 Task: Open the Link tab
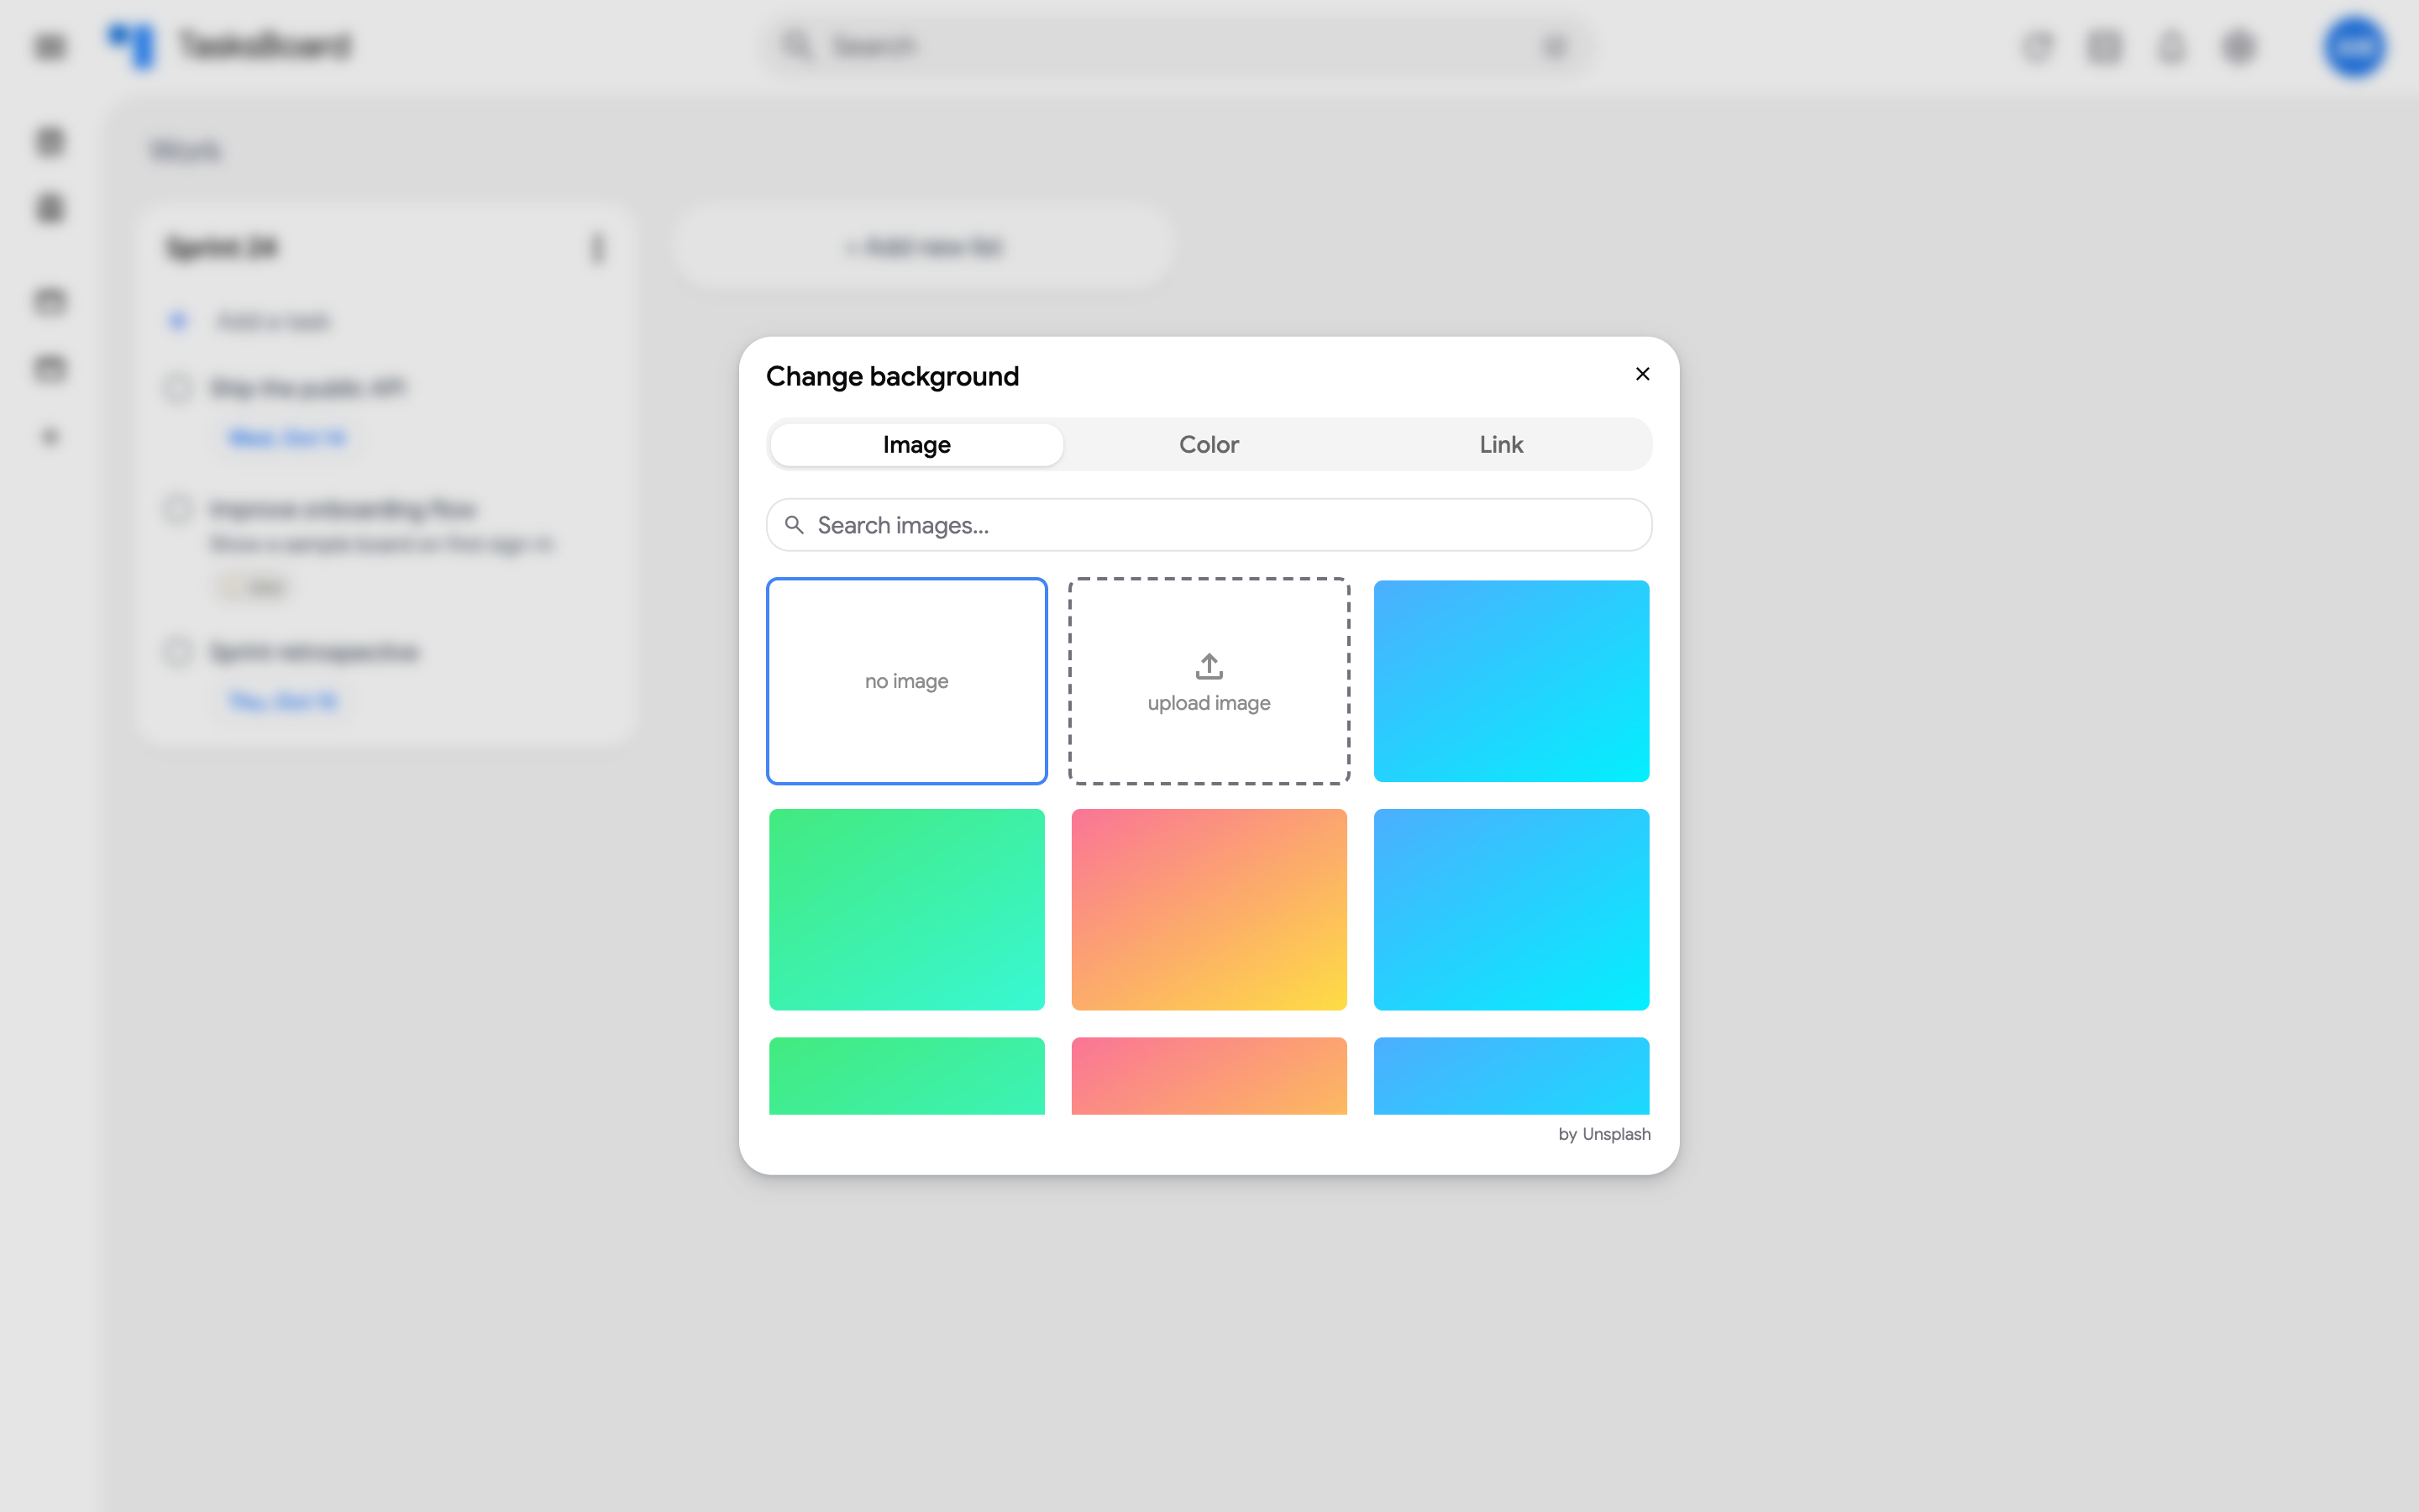1502,444
